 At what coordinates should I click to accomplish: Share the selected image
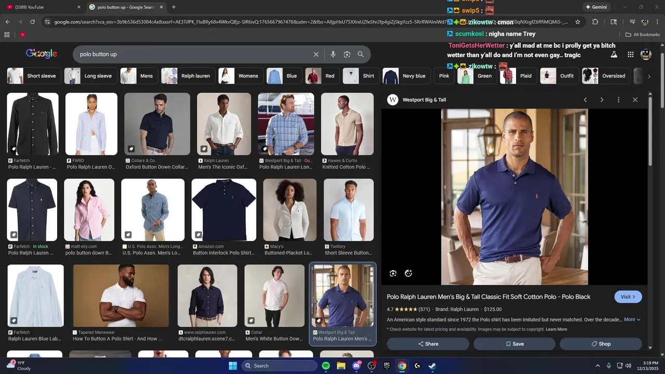[428, 344]
